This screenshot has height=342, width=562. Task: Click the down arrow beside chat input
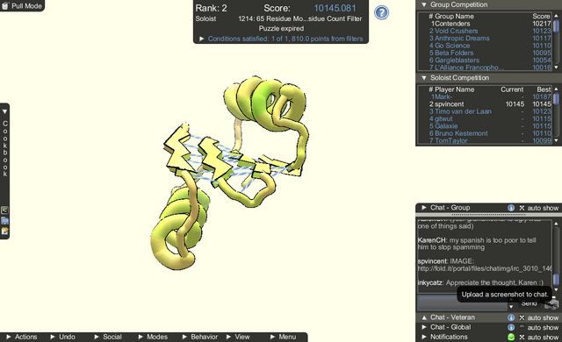tap(511, 307)
